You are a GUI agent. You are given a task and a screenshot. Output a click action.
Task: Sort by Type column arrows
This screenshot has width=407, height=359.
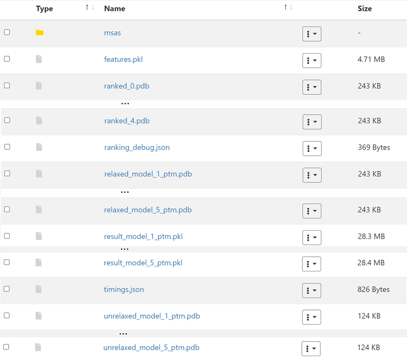click(90, 7)
